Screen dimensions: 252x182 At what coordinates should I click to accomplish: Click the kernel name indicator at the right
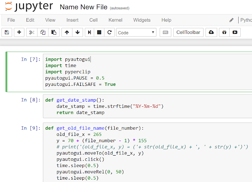tap(246, 20)
